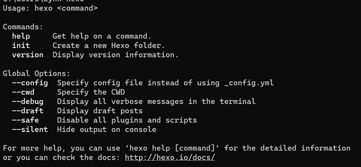Click the 'init' command name
361x167 pixels.
click(21, 45)
